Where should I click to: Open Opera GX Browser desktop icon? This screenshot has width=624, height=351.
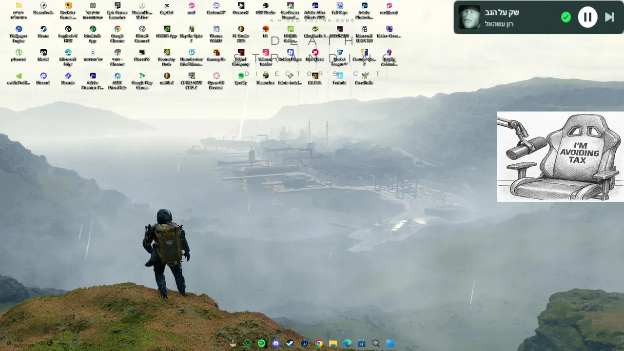(216, 79)
